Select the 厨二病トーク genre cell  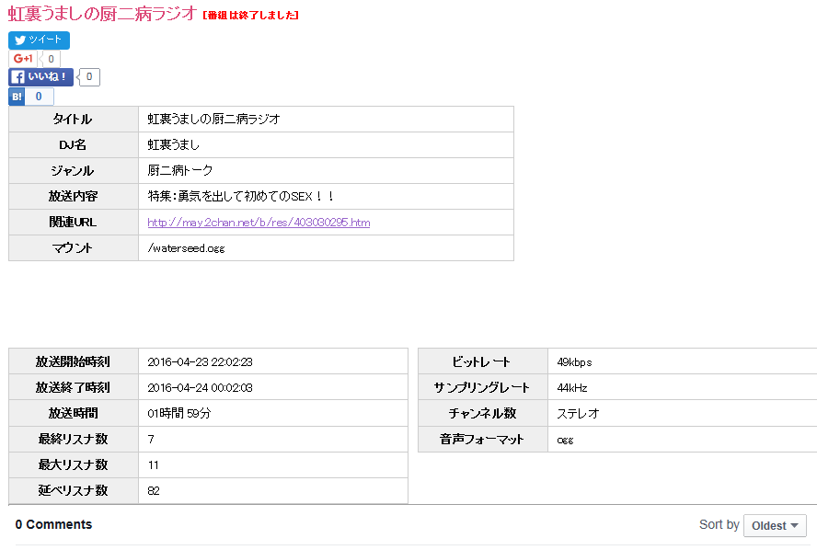[x=180, y=171]
